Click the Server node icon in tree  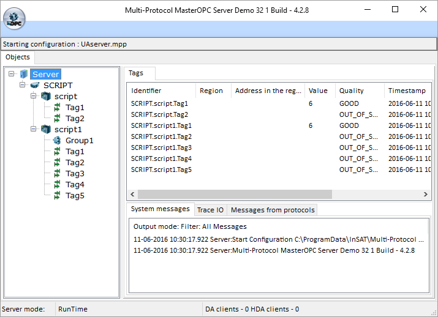tap(24, 74)
